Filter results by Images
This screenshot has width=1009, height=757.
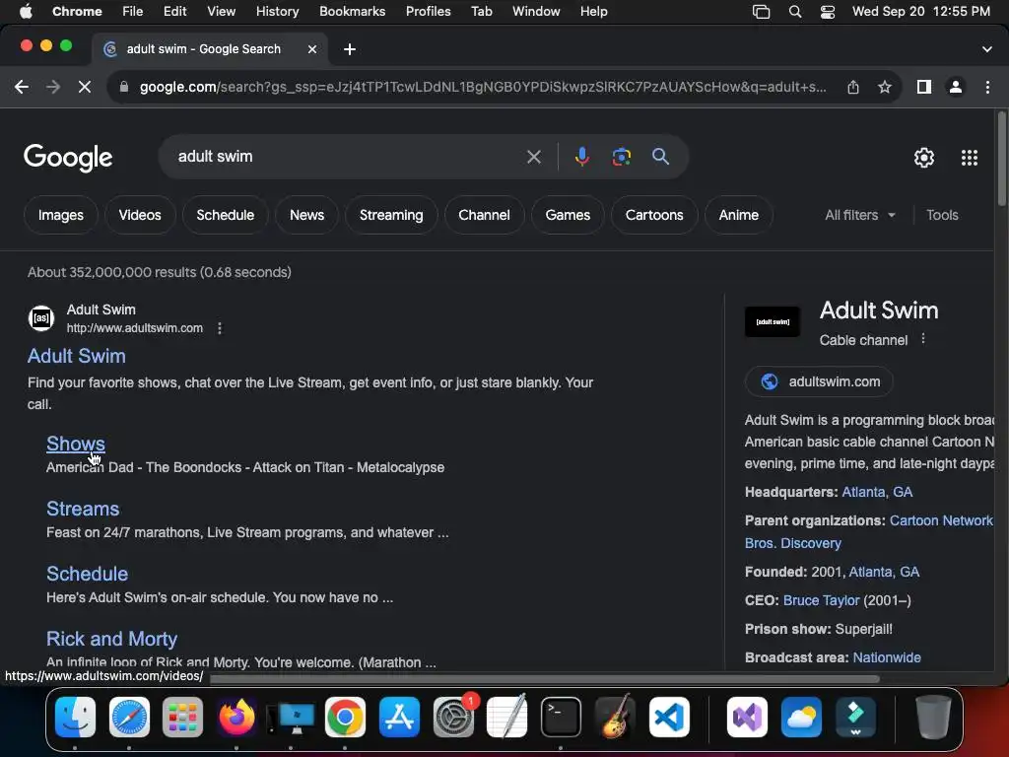click(x=61, y=215)
